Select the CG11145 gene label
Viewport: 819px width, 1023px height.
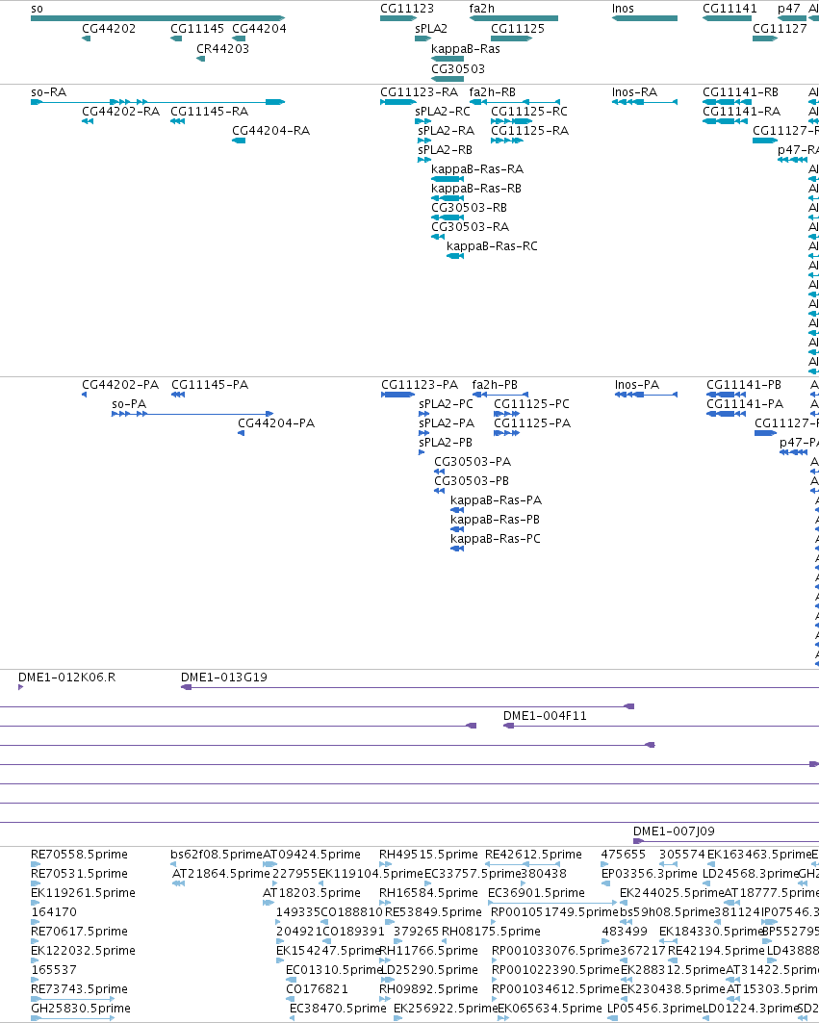197,29
